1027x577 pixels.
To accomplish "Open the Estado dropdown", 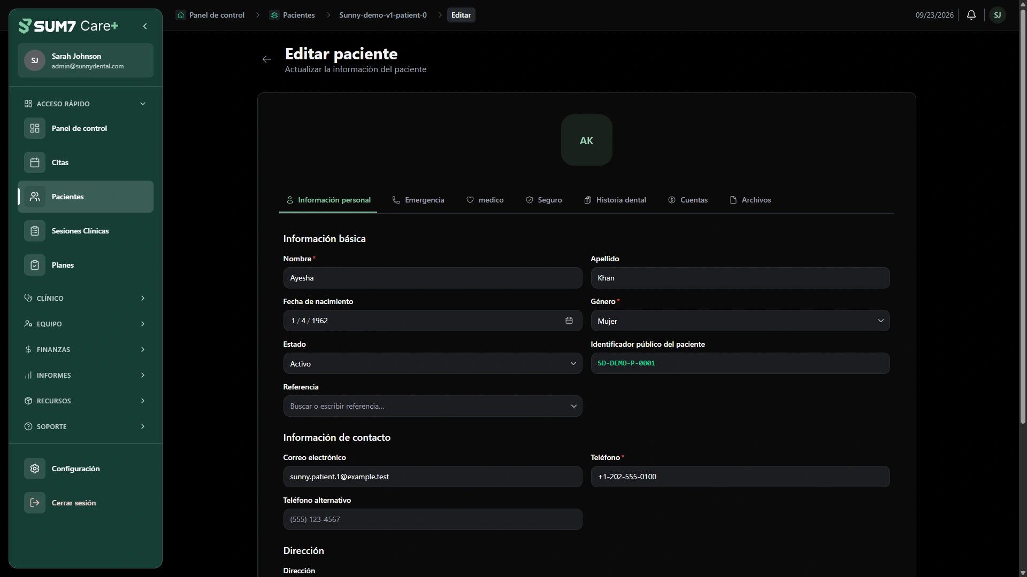I will [433, 363].
